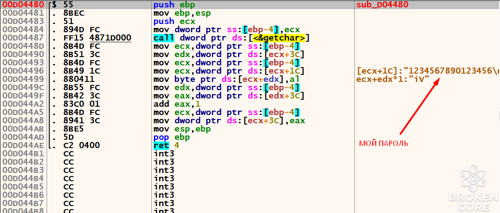
Task: Click opcode byte 5D
Action: (68, 138)
